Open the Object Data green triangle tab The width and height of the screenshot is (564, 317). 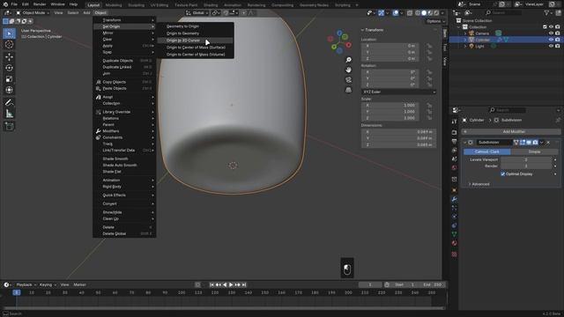point(455,234)
